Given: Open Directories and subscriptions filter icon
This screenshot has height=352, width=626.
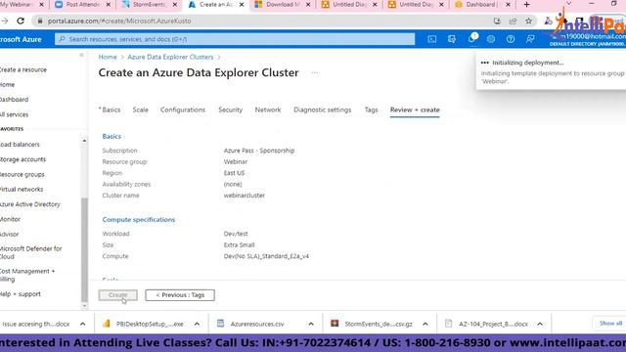Looking at the screenshot, I should pyautogui.click(x=452, y=39).
